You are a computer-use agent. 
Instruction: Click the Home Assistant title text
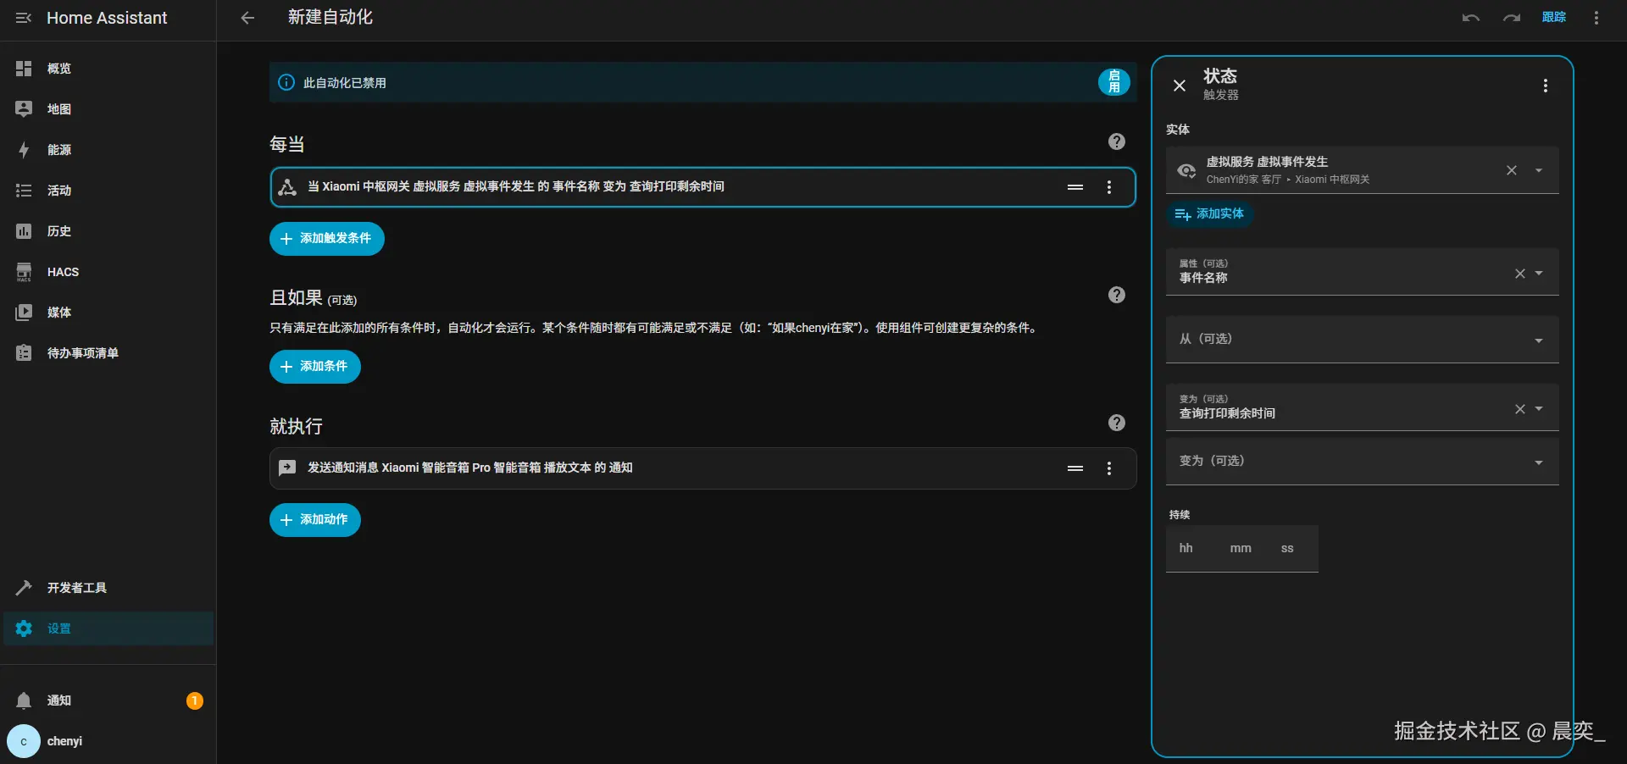coord(107,18)
